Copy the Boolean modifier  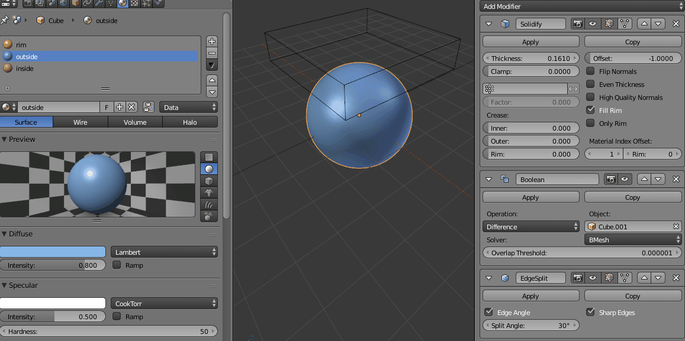[x=632, y=197]
